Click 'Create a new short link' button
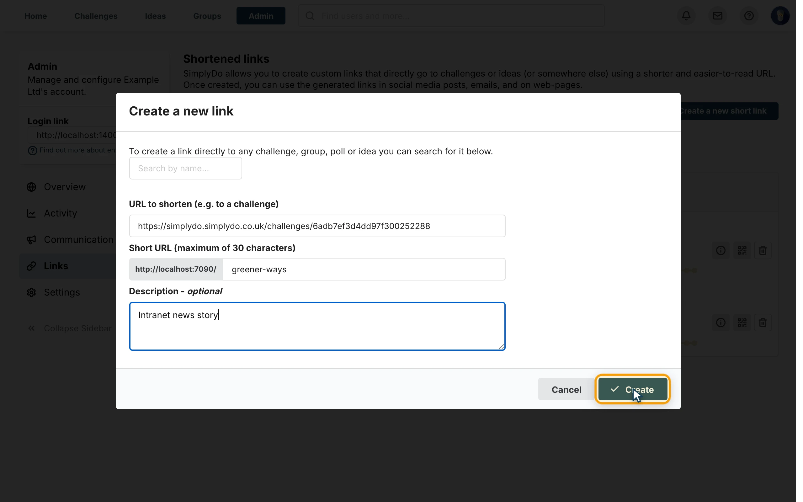The image size is (803, 502). (x=729, y=111)
